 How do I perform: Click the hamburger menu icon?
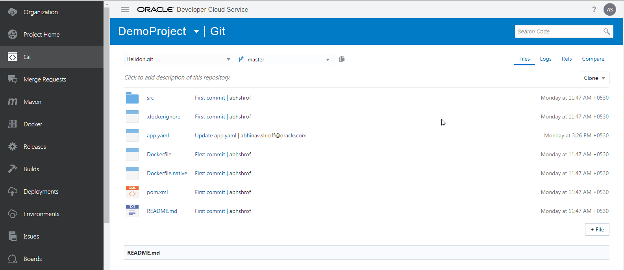125,9
